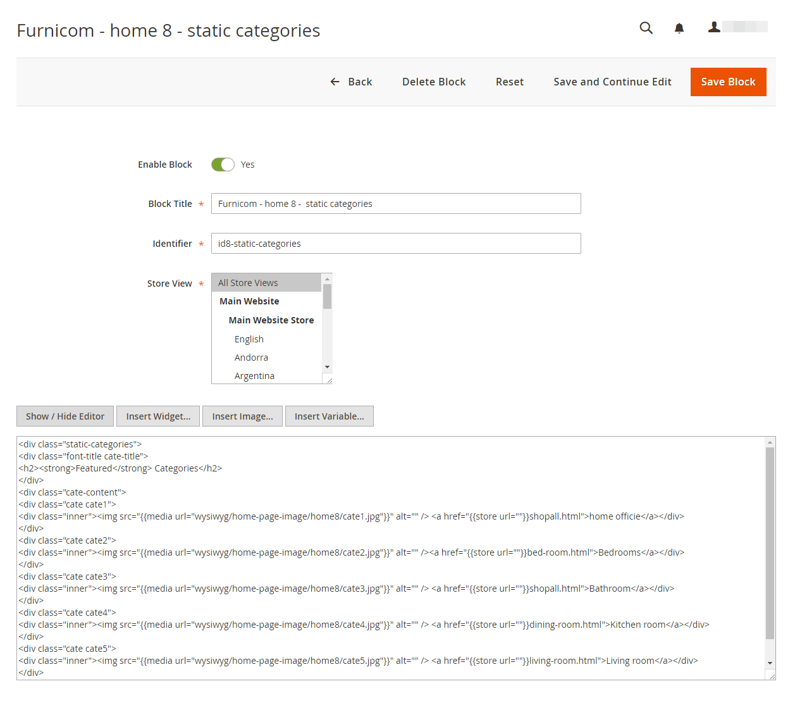
Task: Click the Reset button
Action: (510, 82)
